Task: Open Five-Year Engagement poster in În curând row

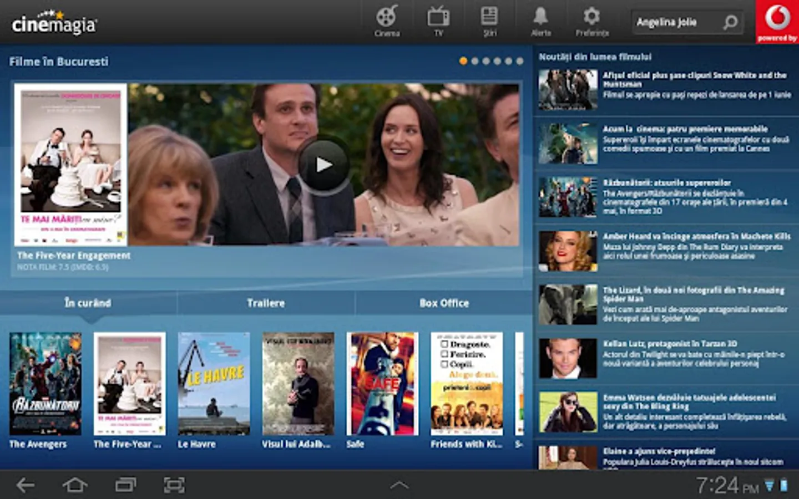Action: point(130,384)
